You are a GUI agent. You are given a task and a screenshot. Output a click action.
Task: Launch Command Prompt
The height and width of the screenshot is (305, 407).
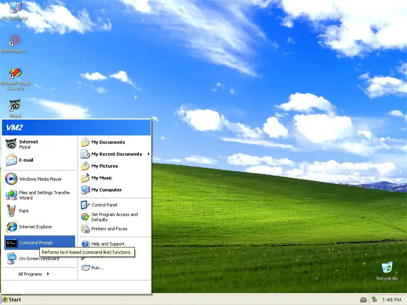(x=40, y=243)
